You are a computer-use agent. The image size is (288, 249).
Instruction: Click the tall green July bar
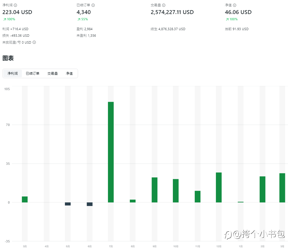(111, 152)
